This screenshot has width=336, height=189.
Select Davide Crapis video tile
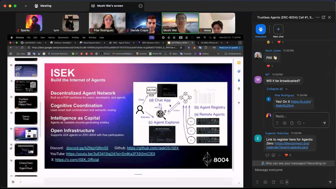pyautogui.click(x=144, y=23)
